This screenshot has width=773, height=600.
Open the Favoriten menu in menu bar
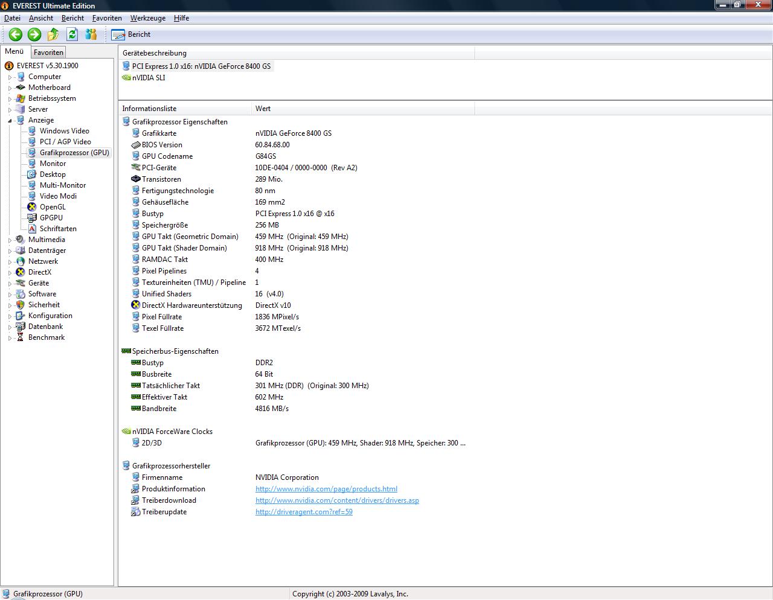pyautogui.click(x=107, y=18)
